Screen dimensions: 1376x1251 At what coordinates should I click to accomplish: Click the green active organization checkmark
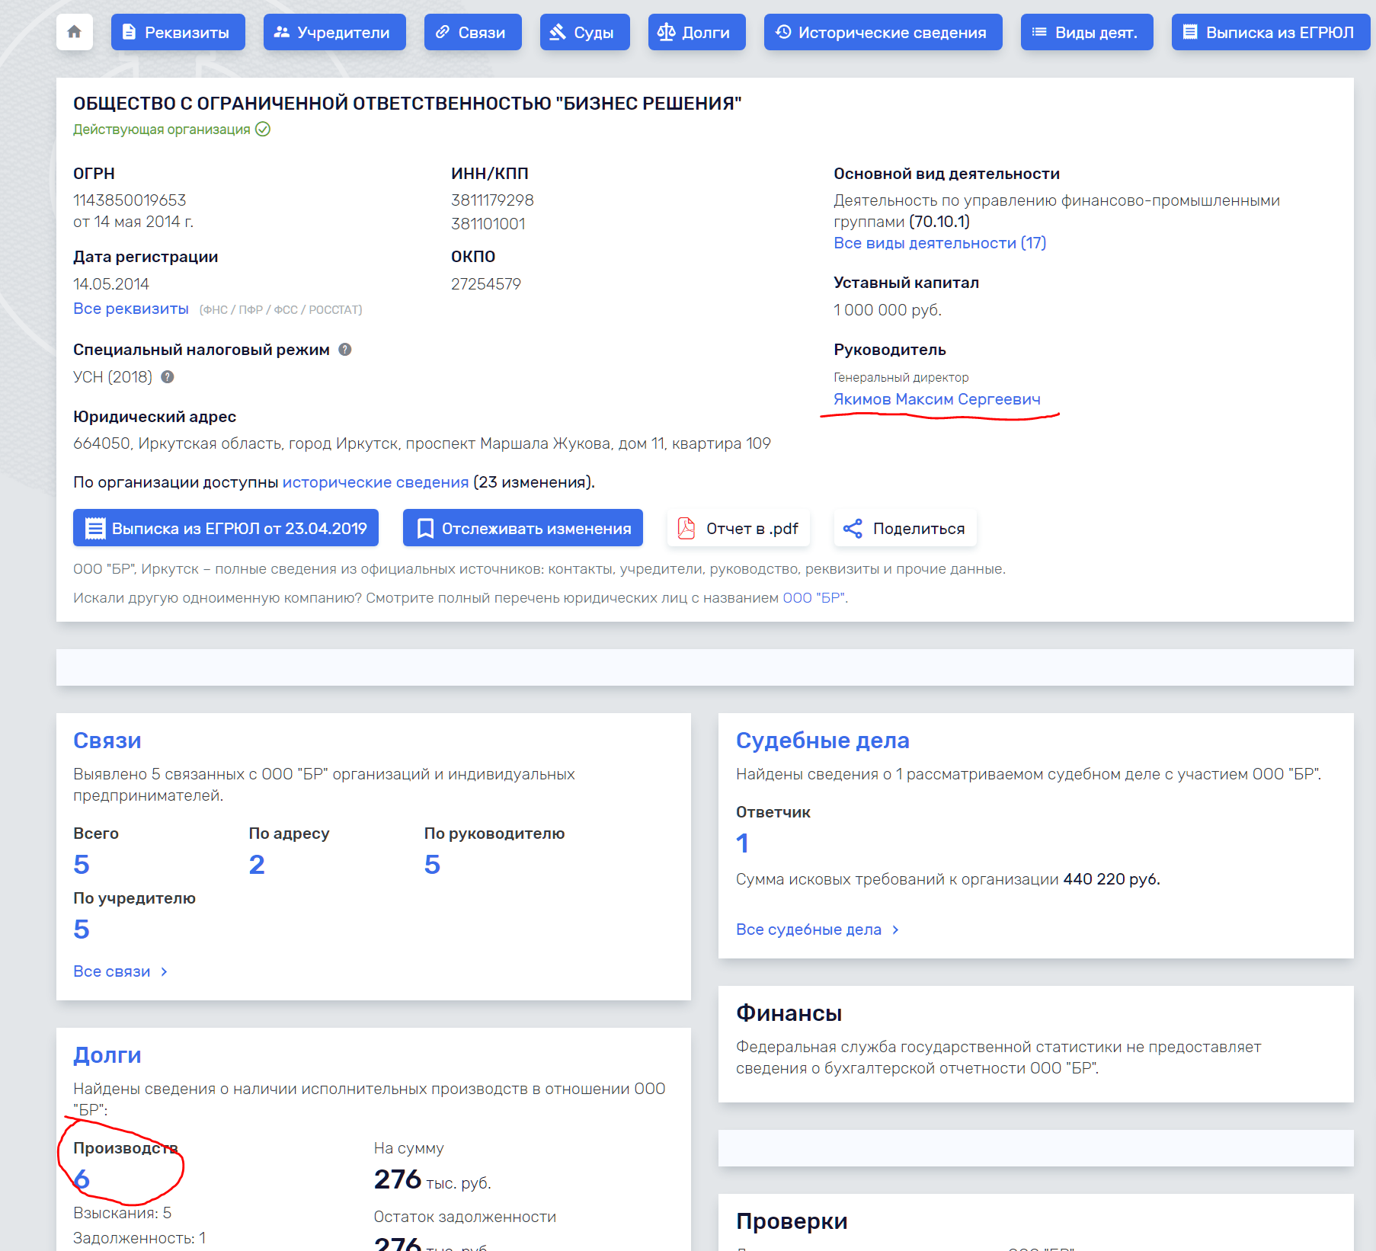coord(263,130)
